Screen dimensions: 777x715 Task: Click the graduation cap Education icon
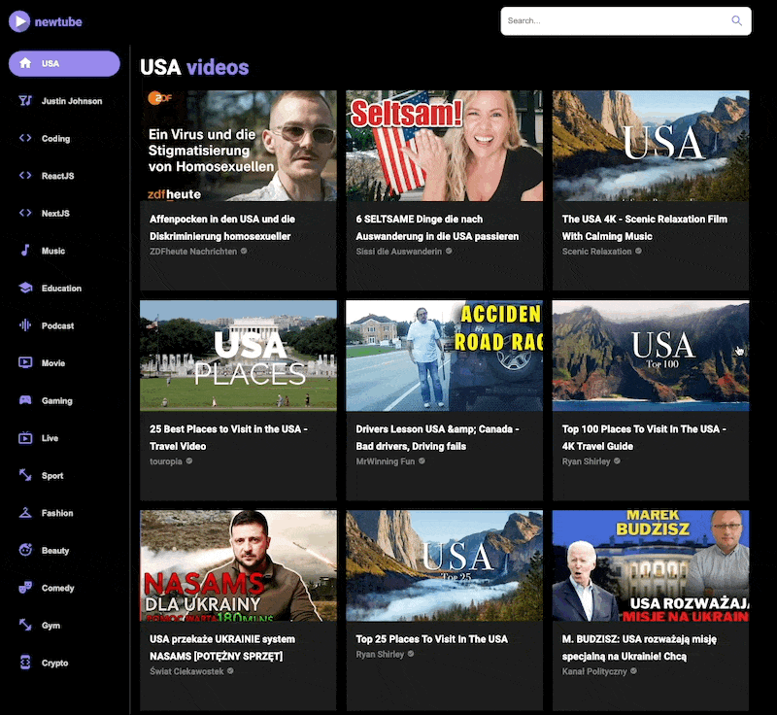pos(25,288)
